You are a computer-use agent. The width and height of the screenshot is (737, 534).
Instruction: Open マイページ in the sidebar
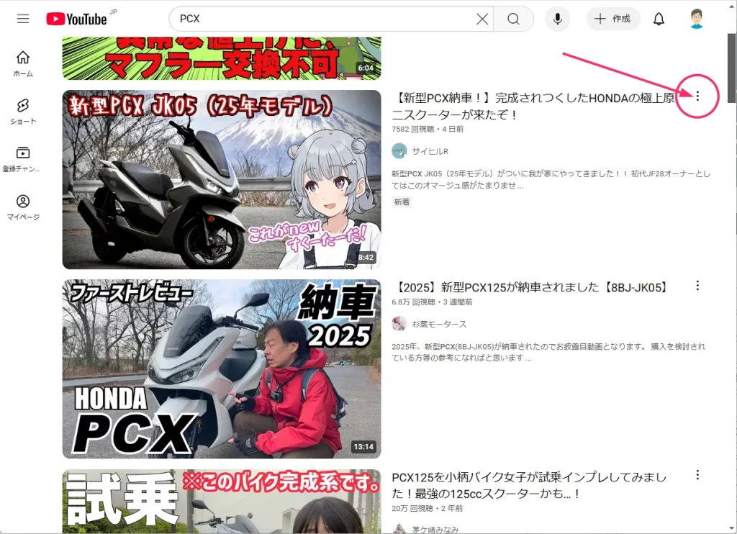point(23,207)
